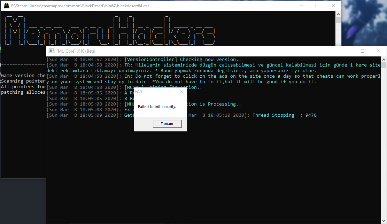This screenshot has width=387, height=224.
Task: Click the blackdesert64 console scrollbar thumb
Action: tap(338, 20)
